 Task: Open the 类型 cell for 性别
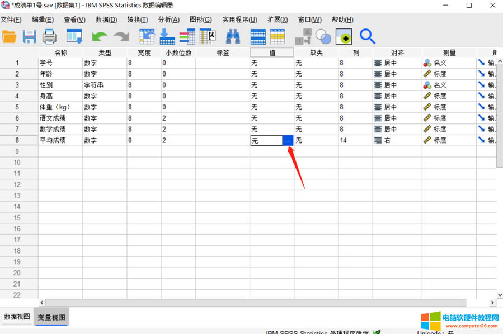104,85
